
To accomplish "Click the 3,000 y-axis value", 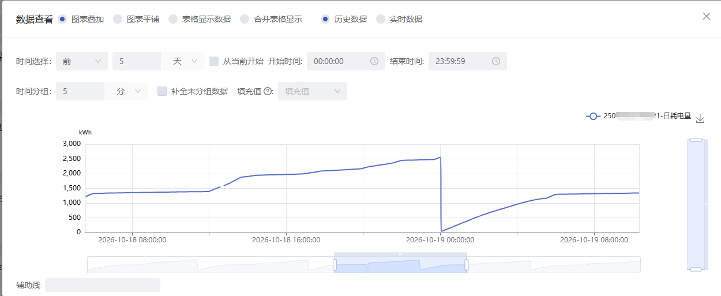I will pos(71,144).
